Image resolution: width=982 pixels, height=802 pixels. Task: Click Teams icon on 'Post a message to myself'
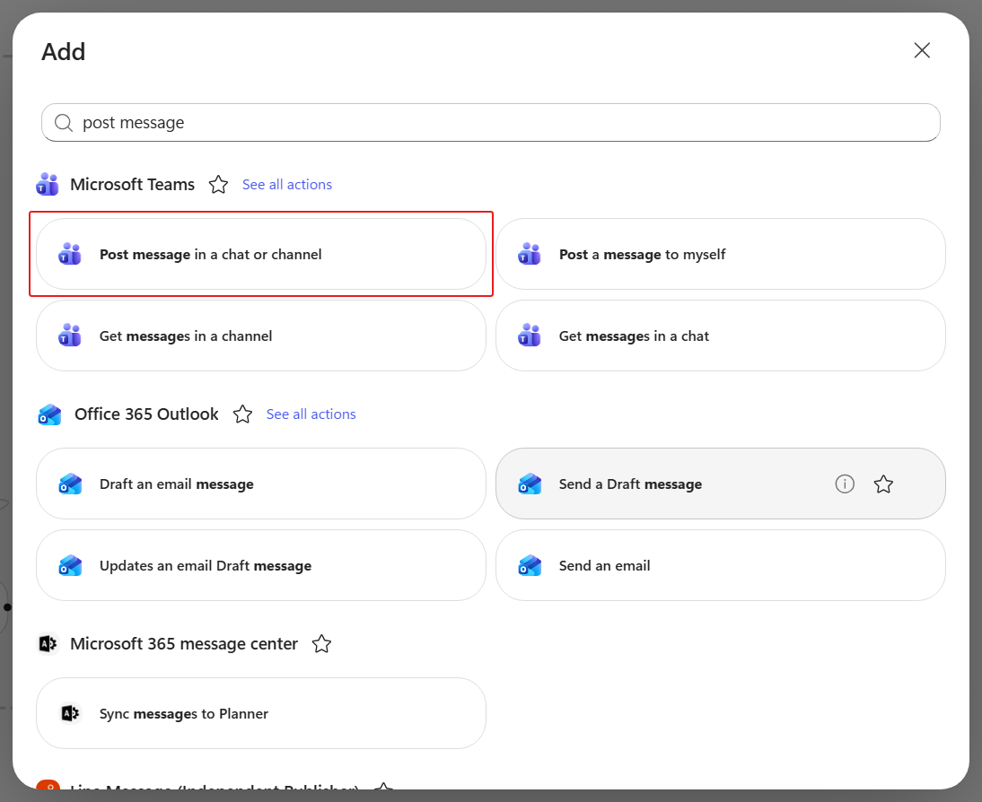point(530,254)
